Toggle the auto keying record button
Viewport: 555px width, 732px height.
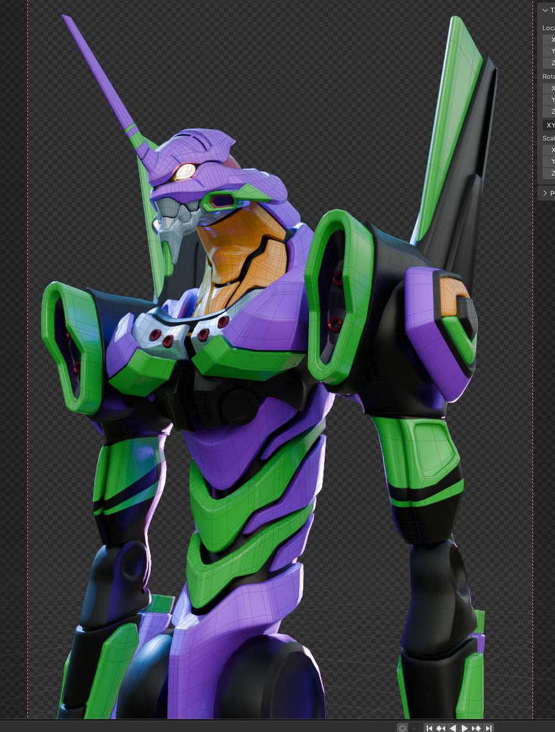click(402, 728)
